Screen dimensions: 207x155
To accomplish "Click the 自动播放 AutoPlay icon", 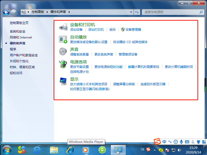I will coord(63,39).
